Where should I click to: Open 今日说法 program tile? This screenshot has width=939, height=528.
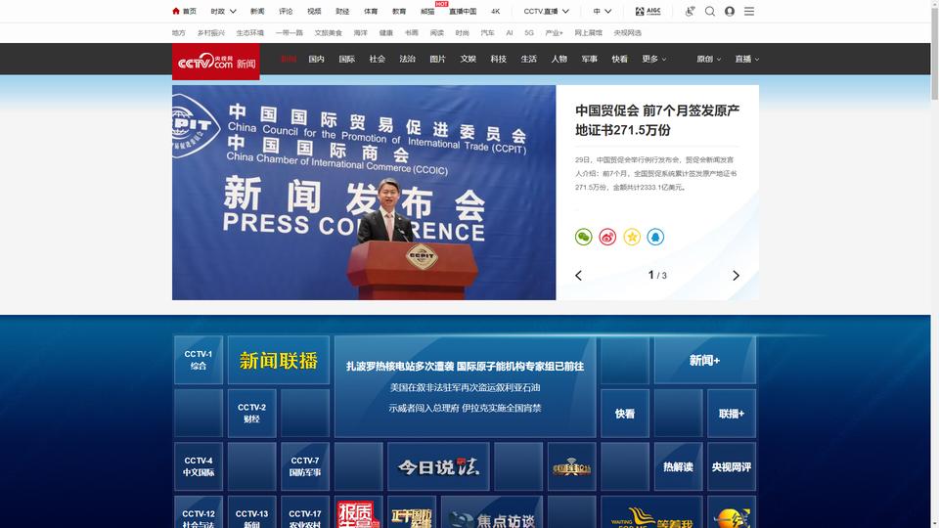point(438,467)
